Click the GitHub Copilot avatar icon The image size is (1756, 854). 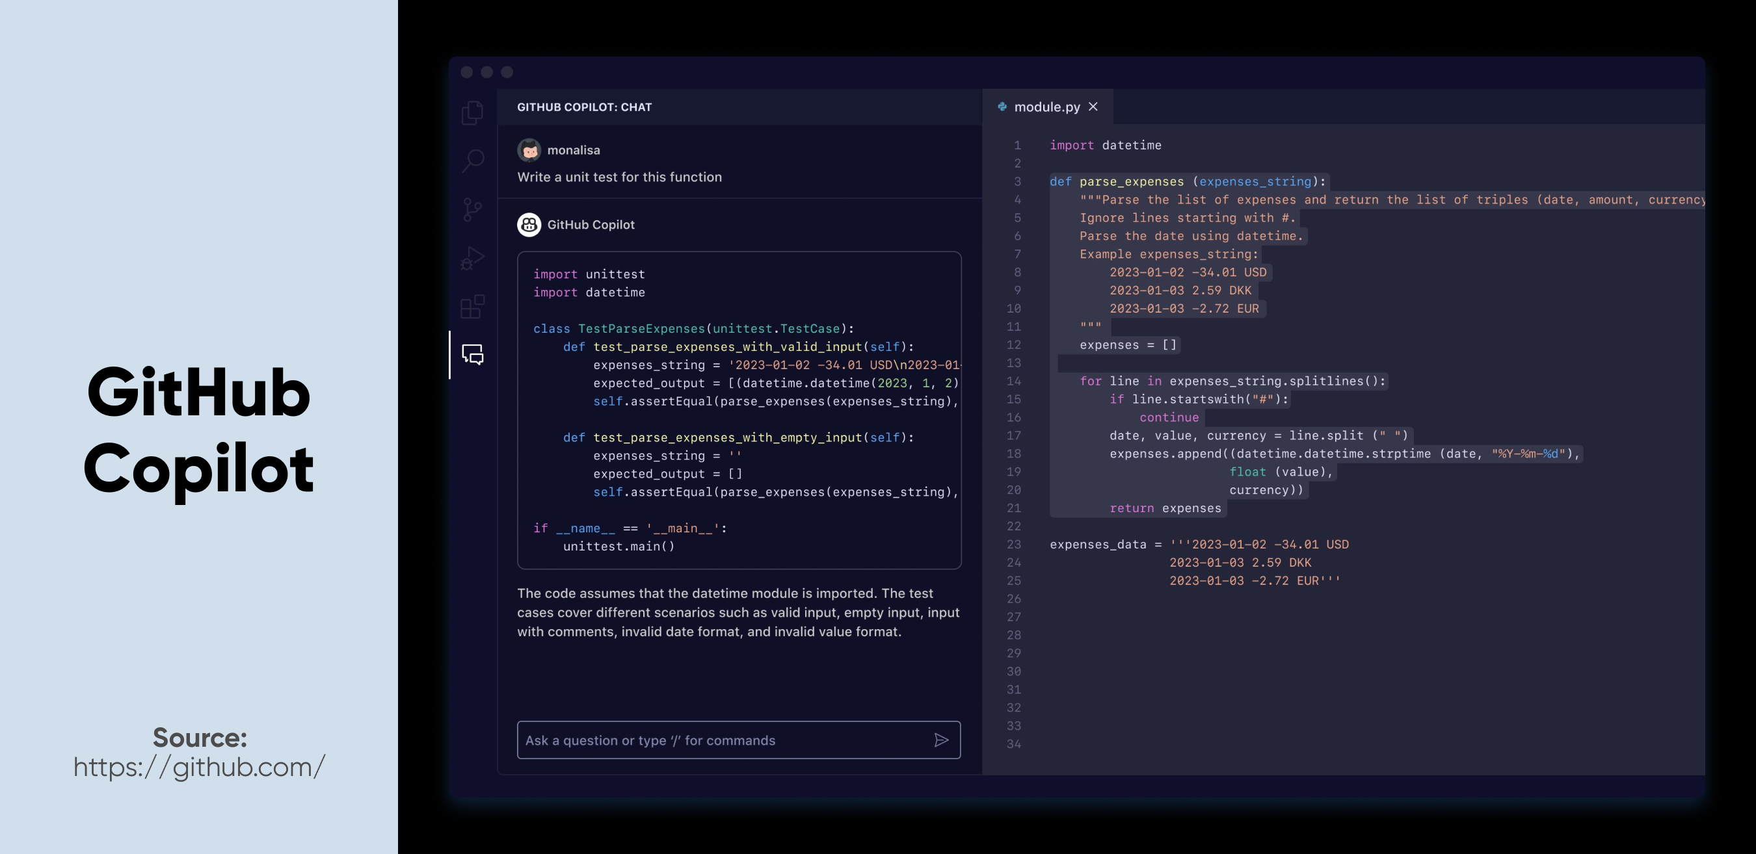tap(529, 225)
